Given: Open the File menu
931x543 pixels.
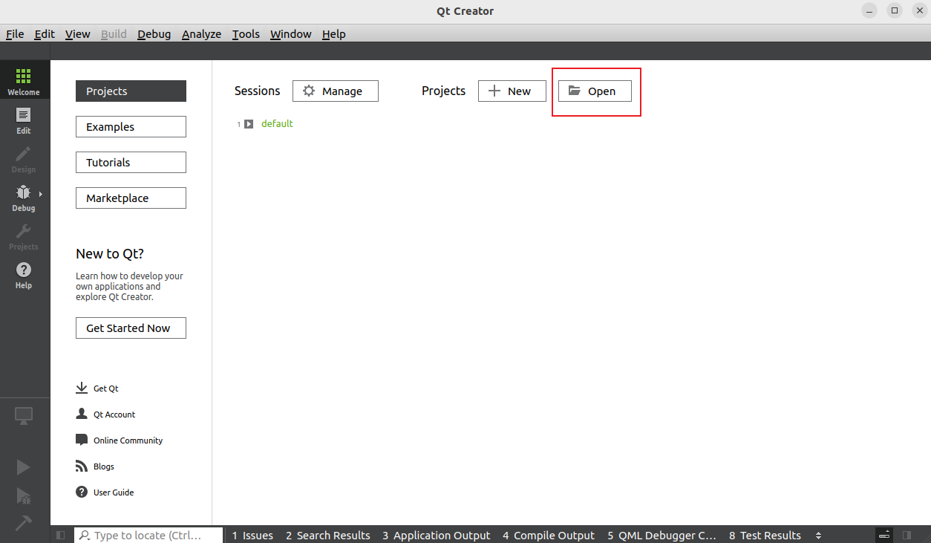Looking at the screenshot, I should pos(15,34).
